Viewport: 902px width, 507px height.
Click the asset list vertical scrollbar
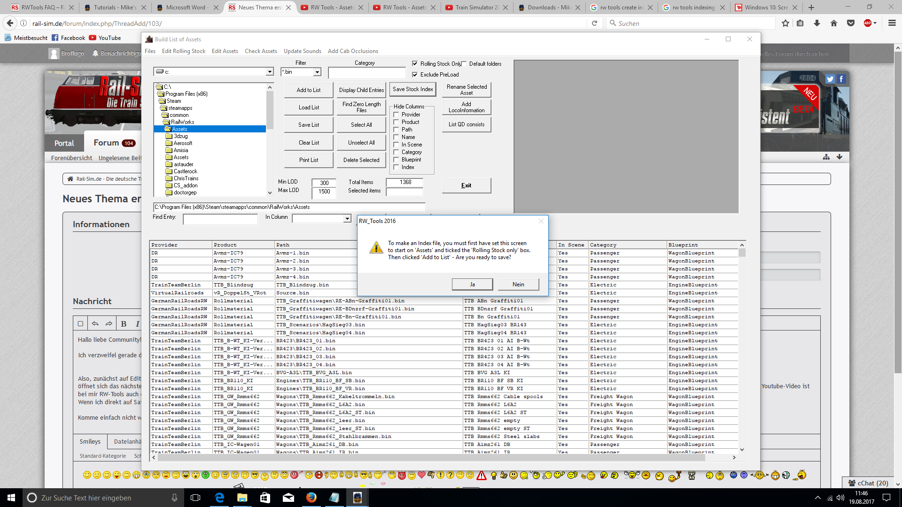(742, 347)
